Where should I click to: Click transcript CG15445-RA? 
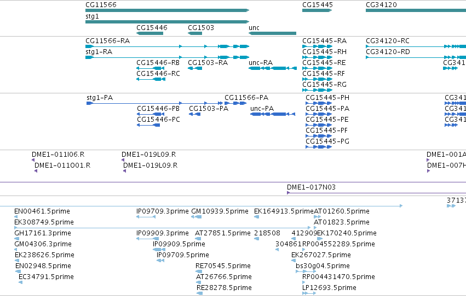click(325, 40)
